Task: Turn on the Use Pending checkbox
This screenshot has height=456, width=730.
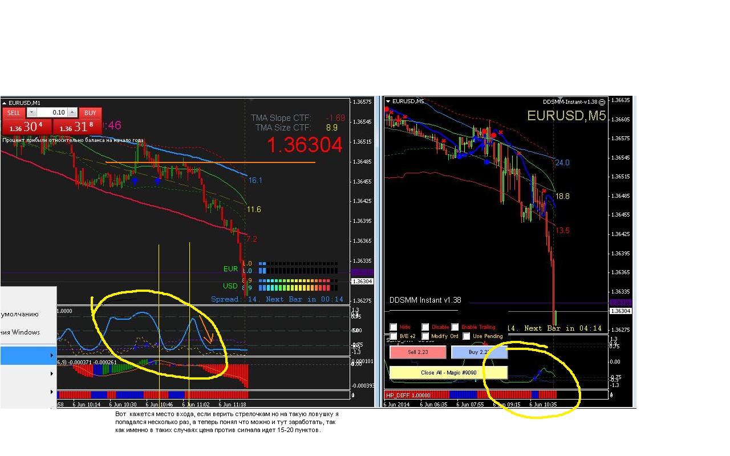Action: click(467, 336)
